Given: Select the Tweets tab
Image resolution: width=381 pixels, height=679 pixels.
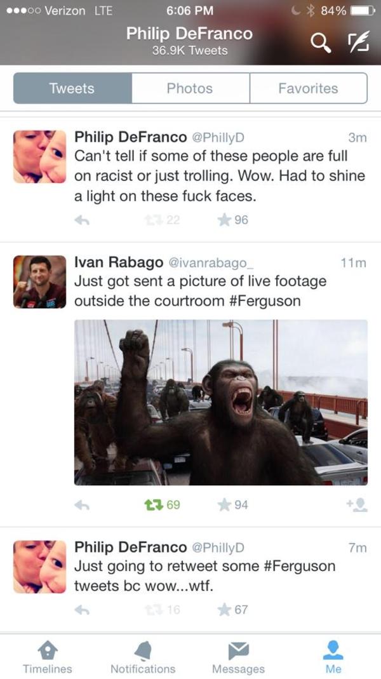Looking at the screenshot, I should [x=71, y=89].
